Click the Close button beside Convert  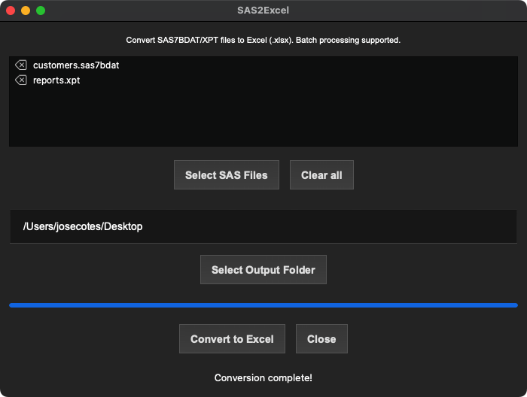click(321, 338)
